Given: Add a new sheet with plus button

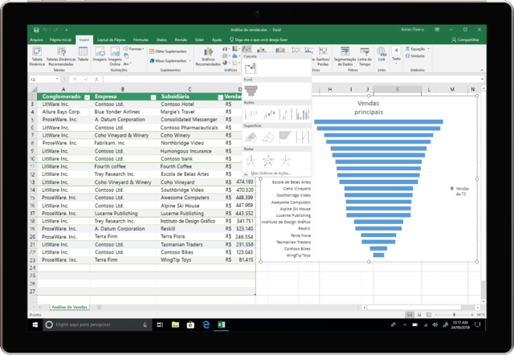Looking at the screenshot, I should (99, 307).
